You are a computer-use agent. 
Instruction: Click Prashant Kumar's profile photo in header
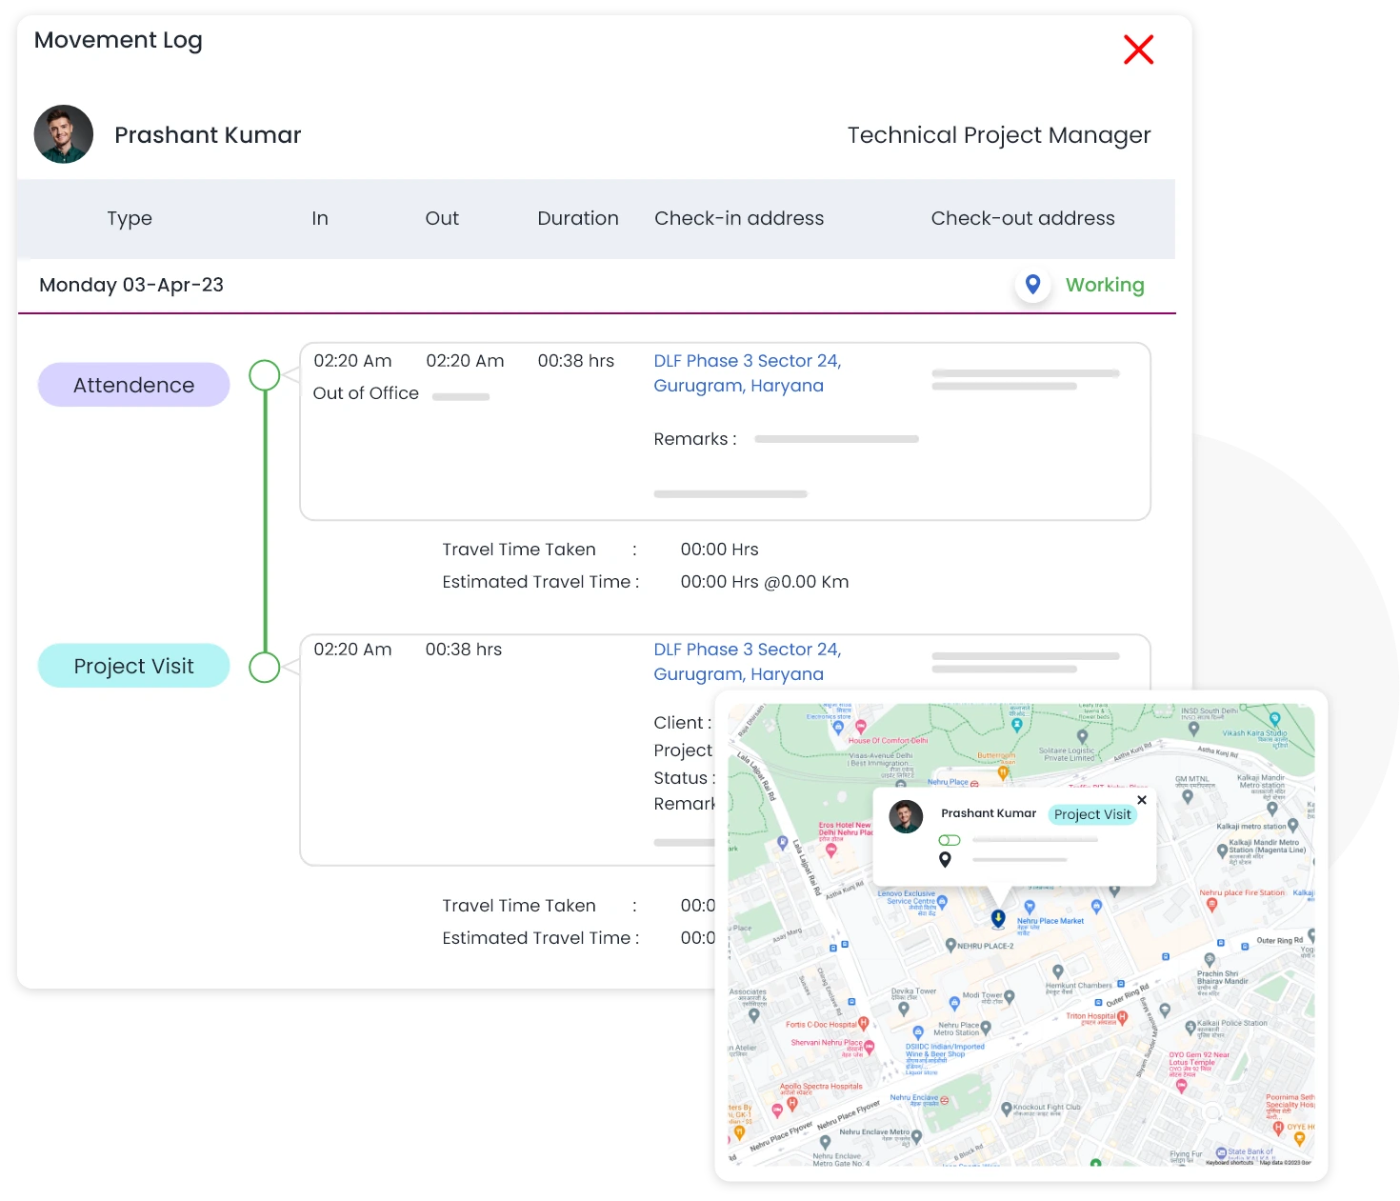pyautogui.click(x=64, y=134)
